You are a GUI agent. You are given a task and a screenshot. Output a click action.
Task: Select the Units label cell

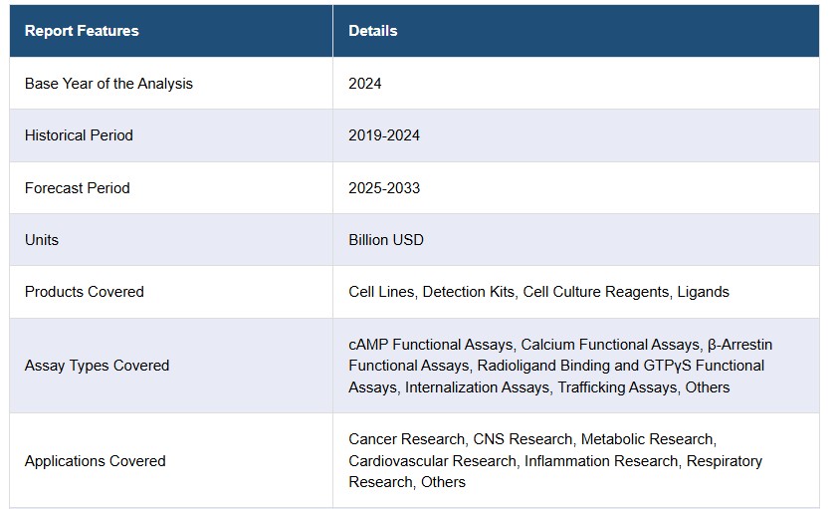tap(42, 240)
